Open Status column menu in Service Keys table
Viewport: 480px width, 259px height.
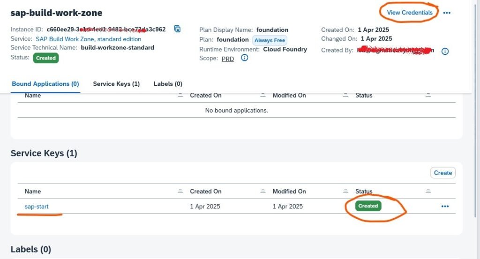point(428,191)
